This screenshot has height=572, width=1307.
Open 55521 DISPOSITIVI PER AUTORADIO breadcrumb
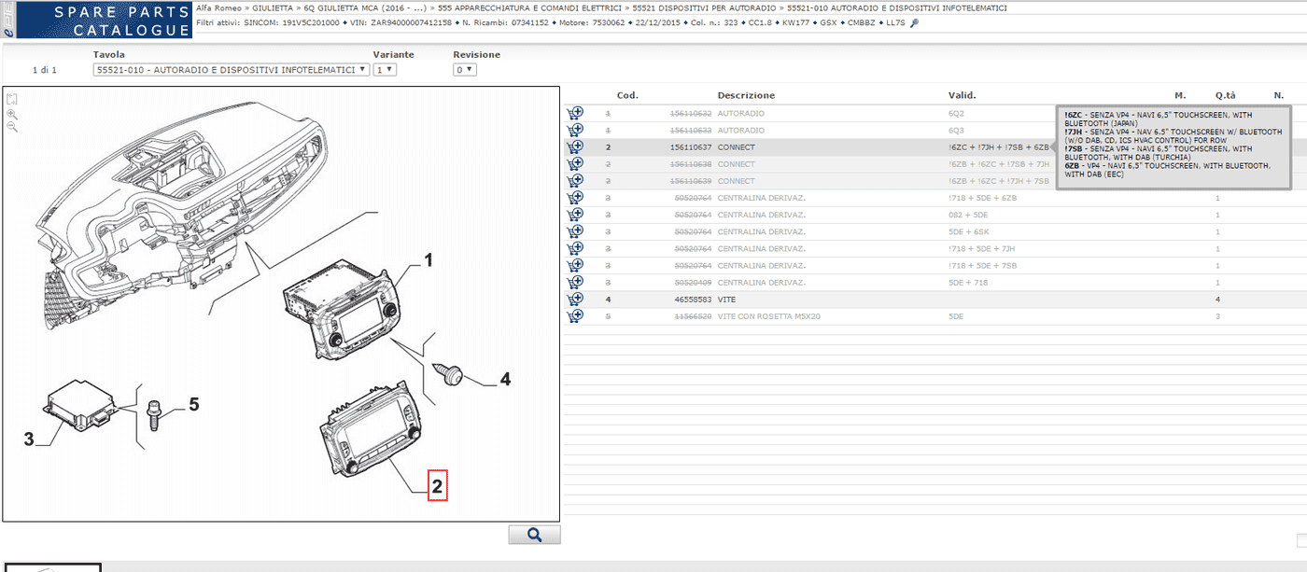(x=705, y=8)
